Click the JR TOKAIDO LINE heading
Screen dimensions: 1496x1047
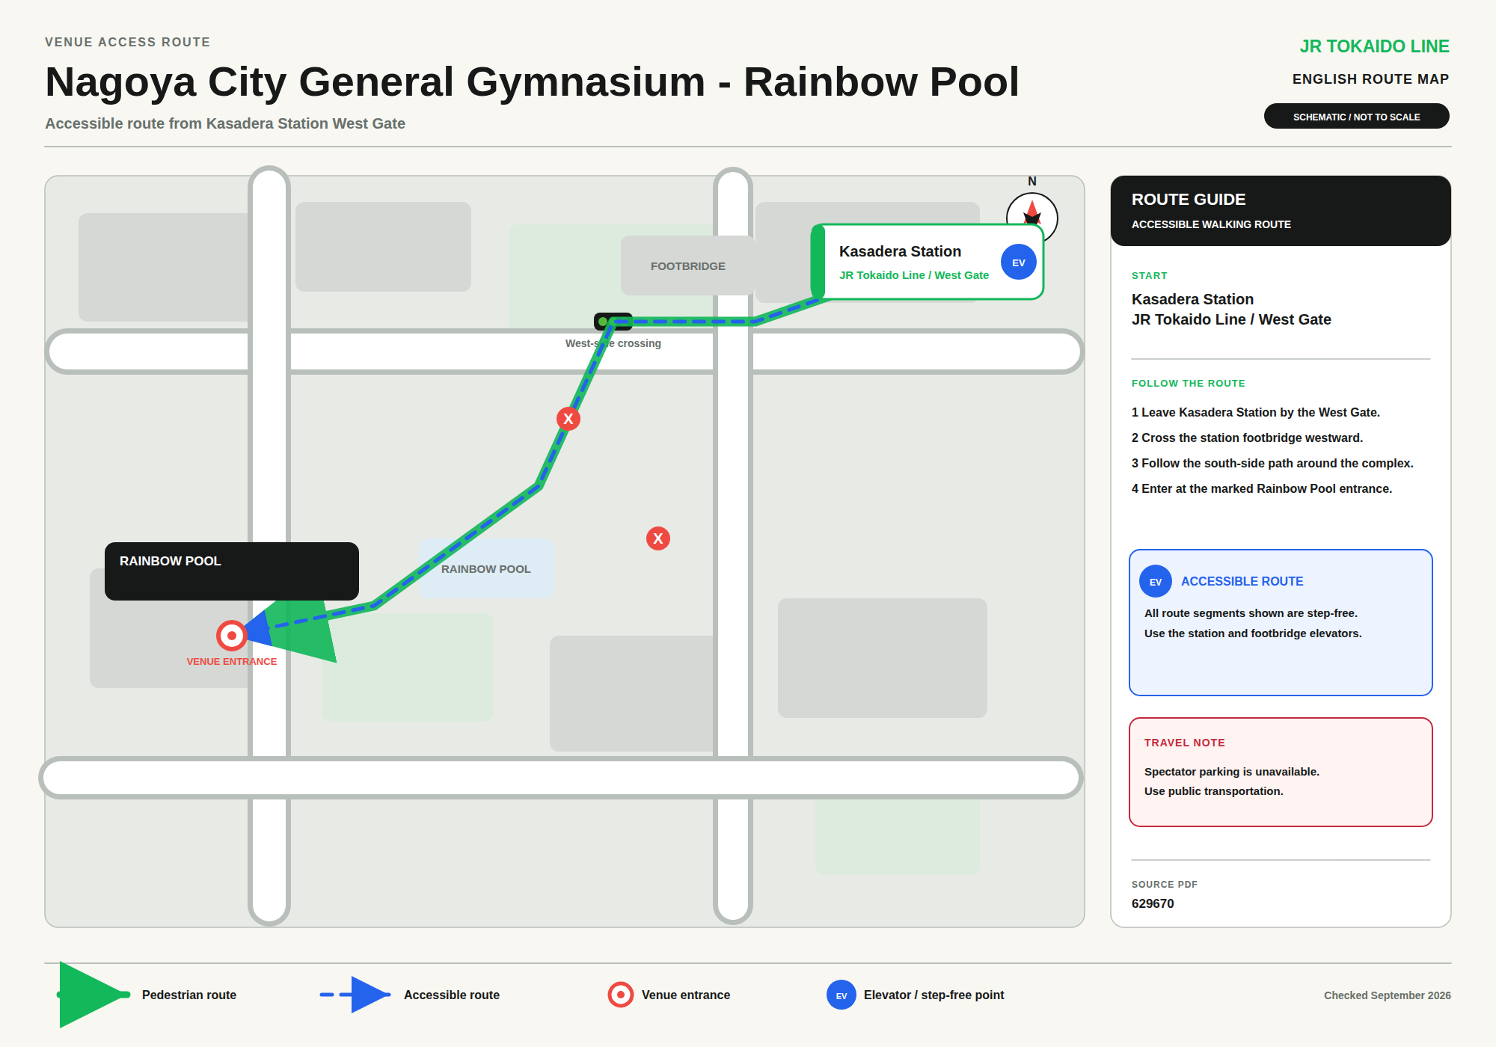tap(1374, 46)
